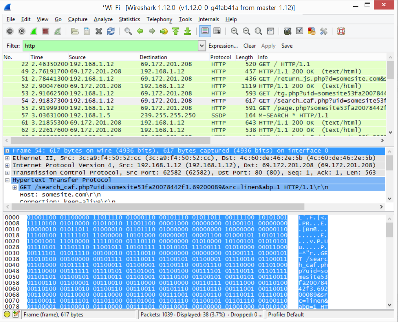398x322 pixels.
Task: Apply the display filter
Action: pos(268,46)
